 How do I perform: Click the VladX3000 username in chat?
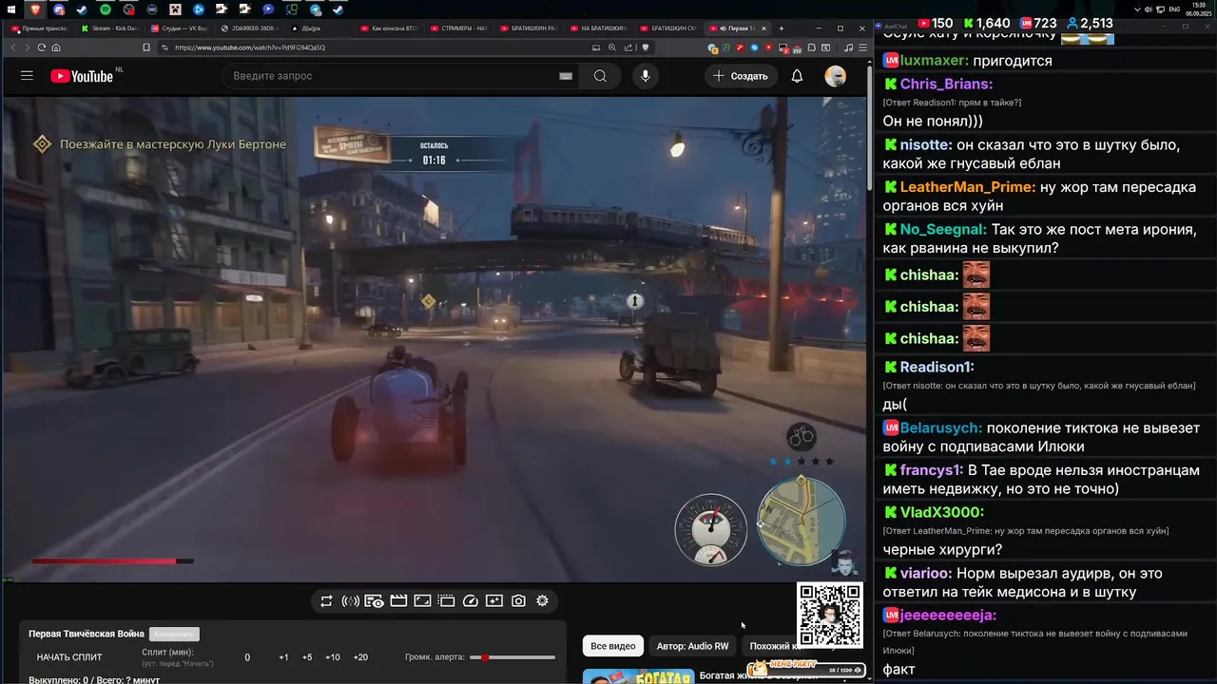point(941,512)
